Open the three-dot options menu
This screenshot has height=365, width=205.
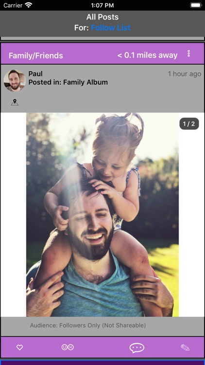tap(189, 54)
